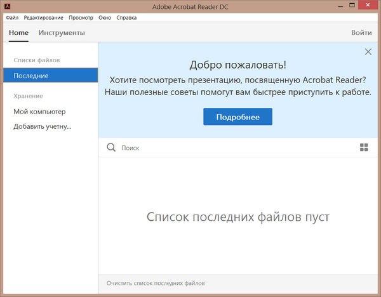The width and height of the screenshot is (381, 297).
Task: Close the Adobe Acrobat Reader DC window
Action: click(368, 5)
